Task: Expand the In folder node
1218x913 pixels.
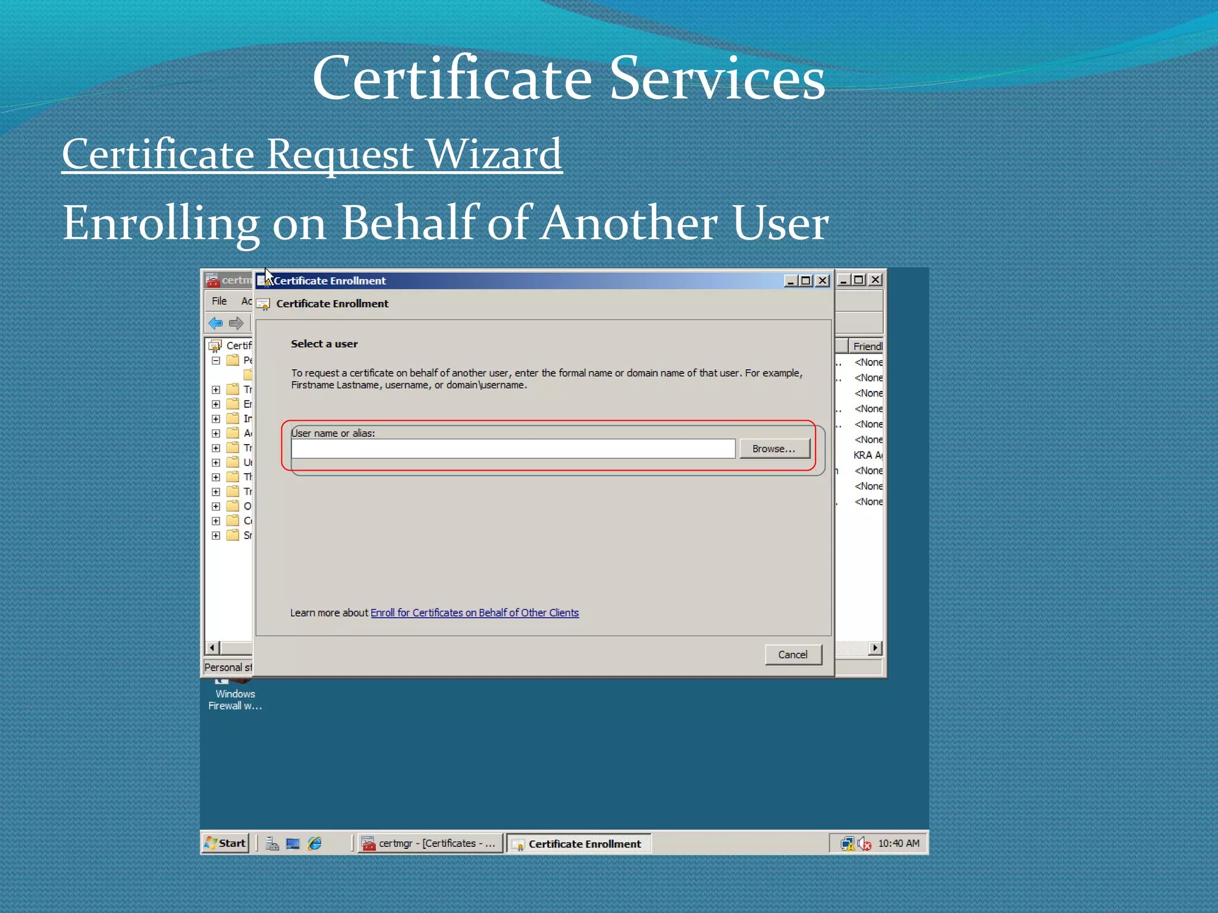Action: (x=216, y=419)
